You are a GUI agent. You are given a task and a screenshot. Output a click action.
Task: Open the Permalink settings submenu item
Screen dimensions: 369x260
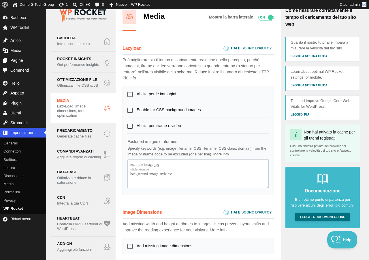12,192
